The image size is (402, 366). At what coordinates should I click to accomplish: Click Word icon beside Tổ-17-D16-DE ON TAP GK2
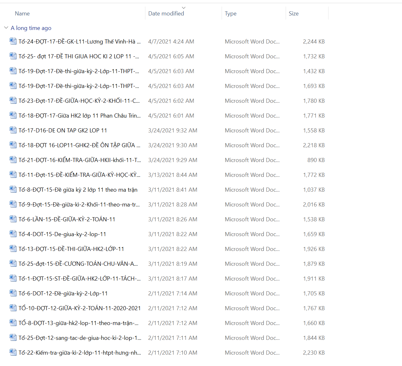pos(13,130)
